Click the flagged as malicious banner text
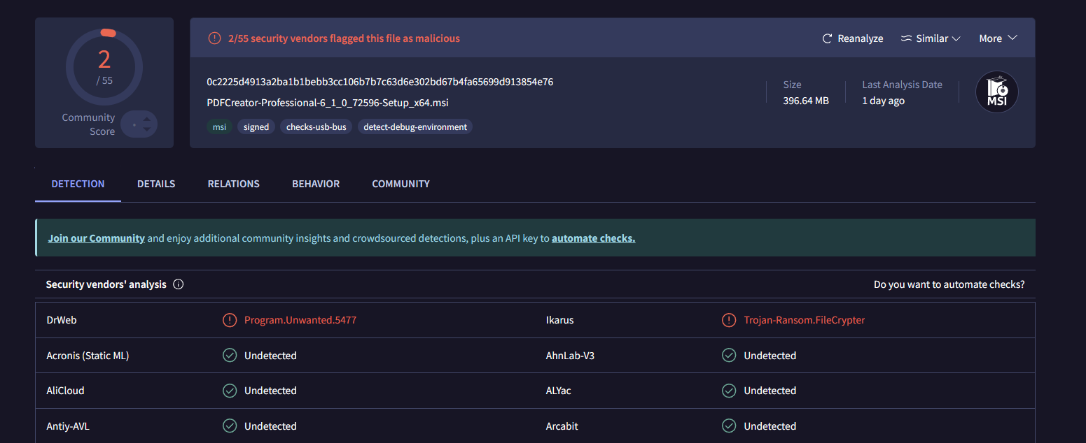Screen dimensions: 1086x443 coord(344,38)
